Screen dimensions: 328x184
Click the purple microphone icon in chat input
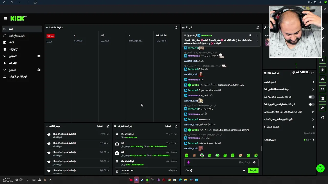[188, 162]
